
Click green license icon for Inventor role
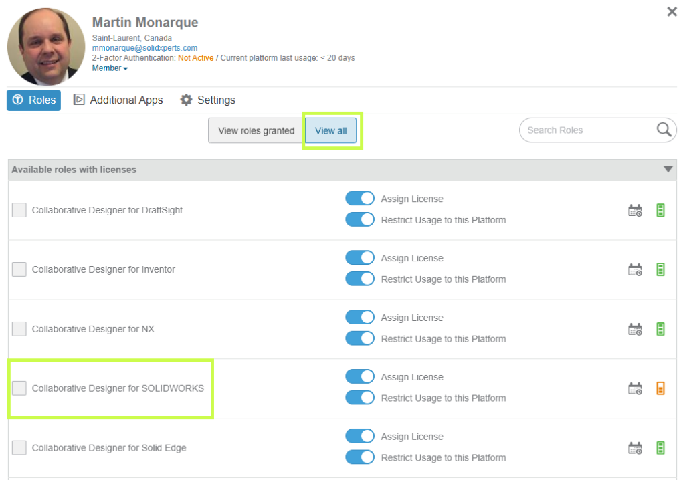[660, 269]
